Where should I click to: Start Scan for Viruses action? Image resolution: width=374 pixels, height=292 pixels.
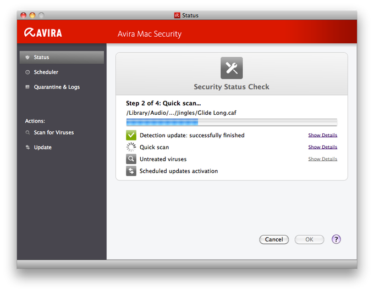pyautogui.click(x=54, y=132)
